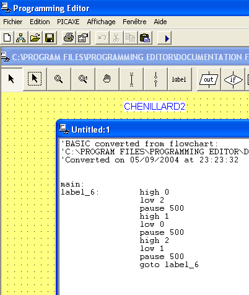Viewport: 249px width, 295px height.
Task: Open the Affichage menu
Action: pos(101,22)
